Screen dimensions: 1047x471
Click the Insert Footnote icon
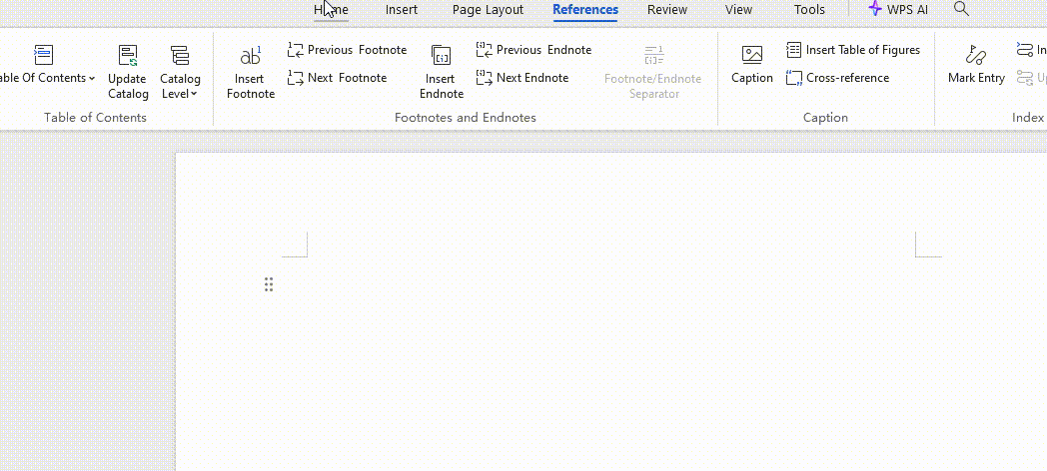click(251, 56)
